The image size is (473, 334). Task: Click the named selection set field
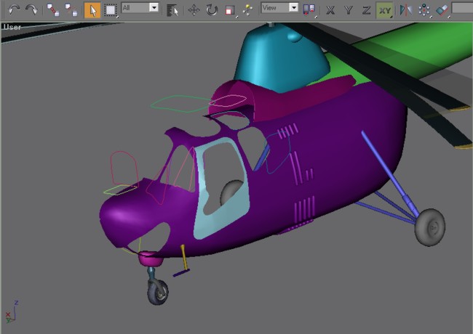[462, 9]
